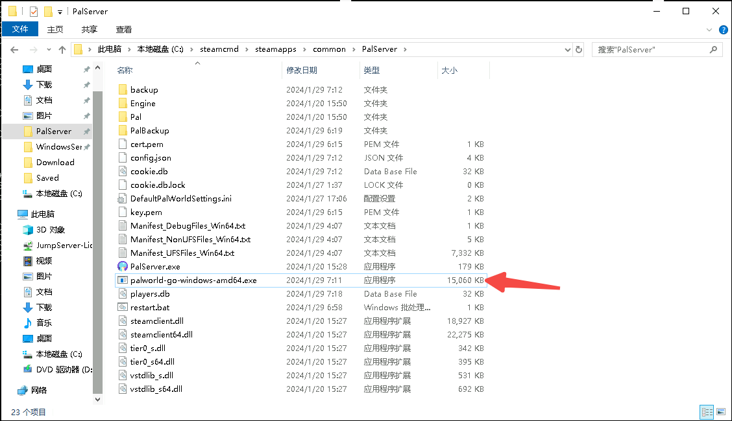732x421 pixels.
Task: Select the Pal folder icon
Action: (x=122, y=117)
